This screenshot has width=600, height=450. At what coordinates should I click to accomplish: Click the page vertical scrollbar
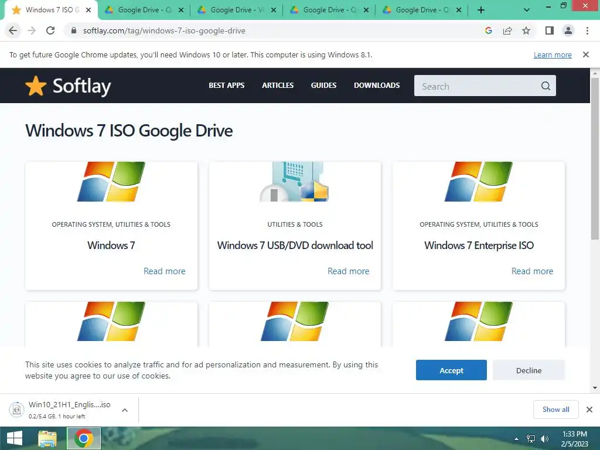(x=595, y=158)
